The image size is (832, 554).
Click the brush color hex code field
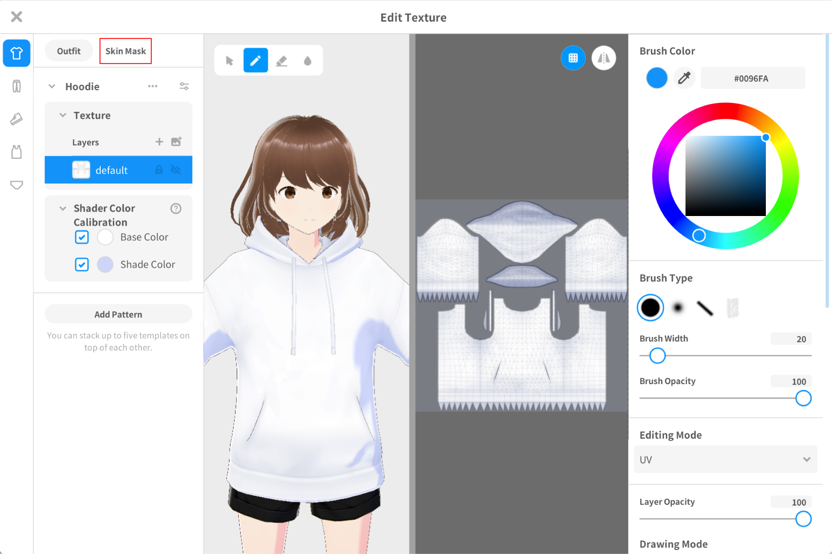tap(752, 79)
